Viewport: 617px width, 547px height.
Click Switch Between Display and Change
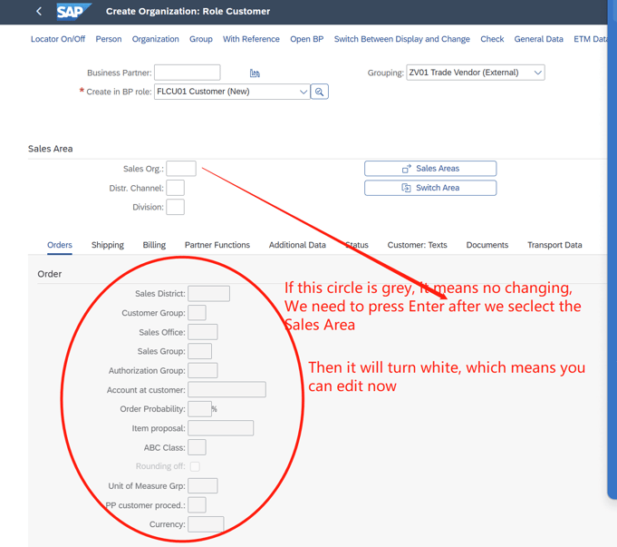[x=401, y=39]
